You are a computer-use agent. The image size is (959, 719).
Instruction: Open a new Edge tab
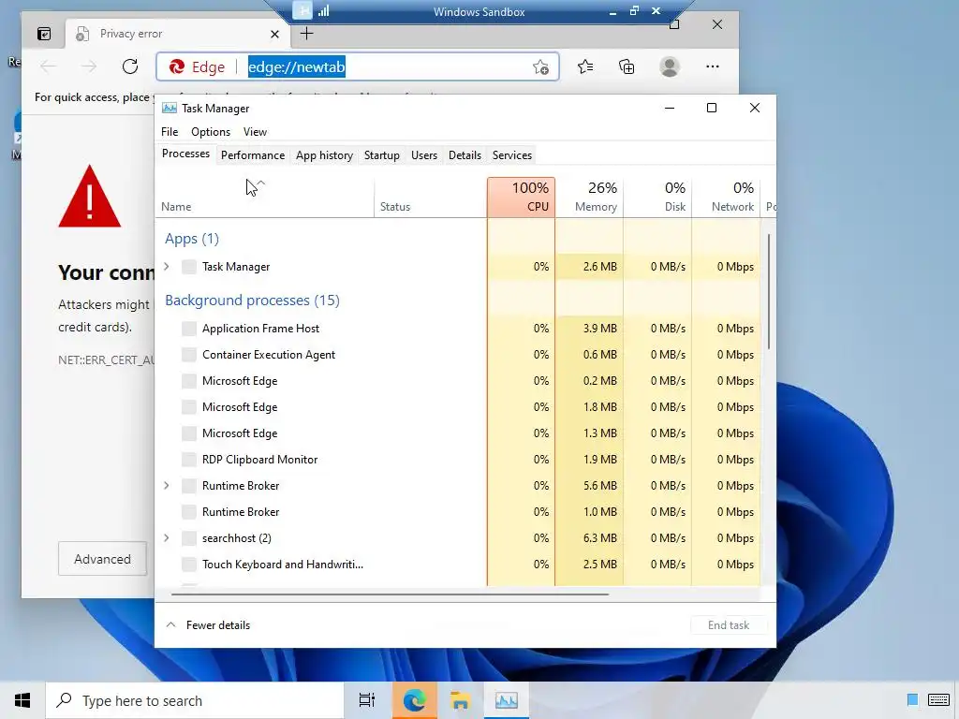pos(307,34)
